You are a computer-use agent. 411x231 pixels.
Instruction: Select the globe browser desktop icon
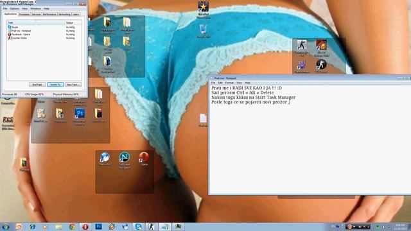pyautogui.click(x=105, y=157)
